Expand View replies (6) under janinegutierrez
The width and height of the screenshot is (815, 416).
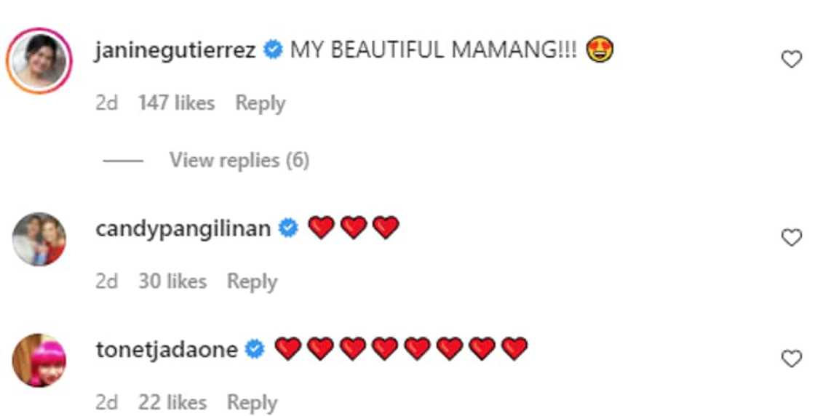pyautogui.click(x=239, y=160)
